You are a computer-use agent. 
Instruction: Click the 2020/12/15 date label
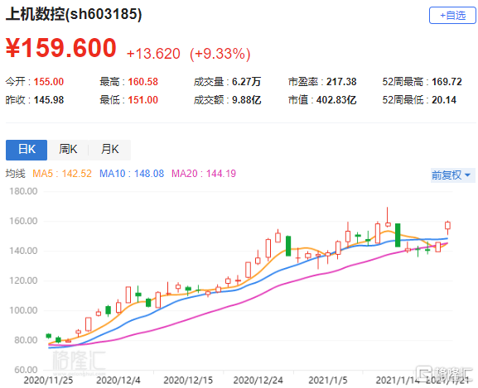[x=188, y=381]
